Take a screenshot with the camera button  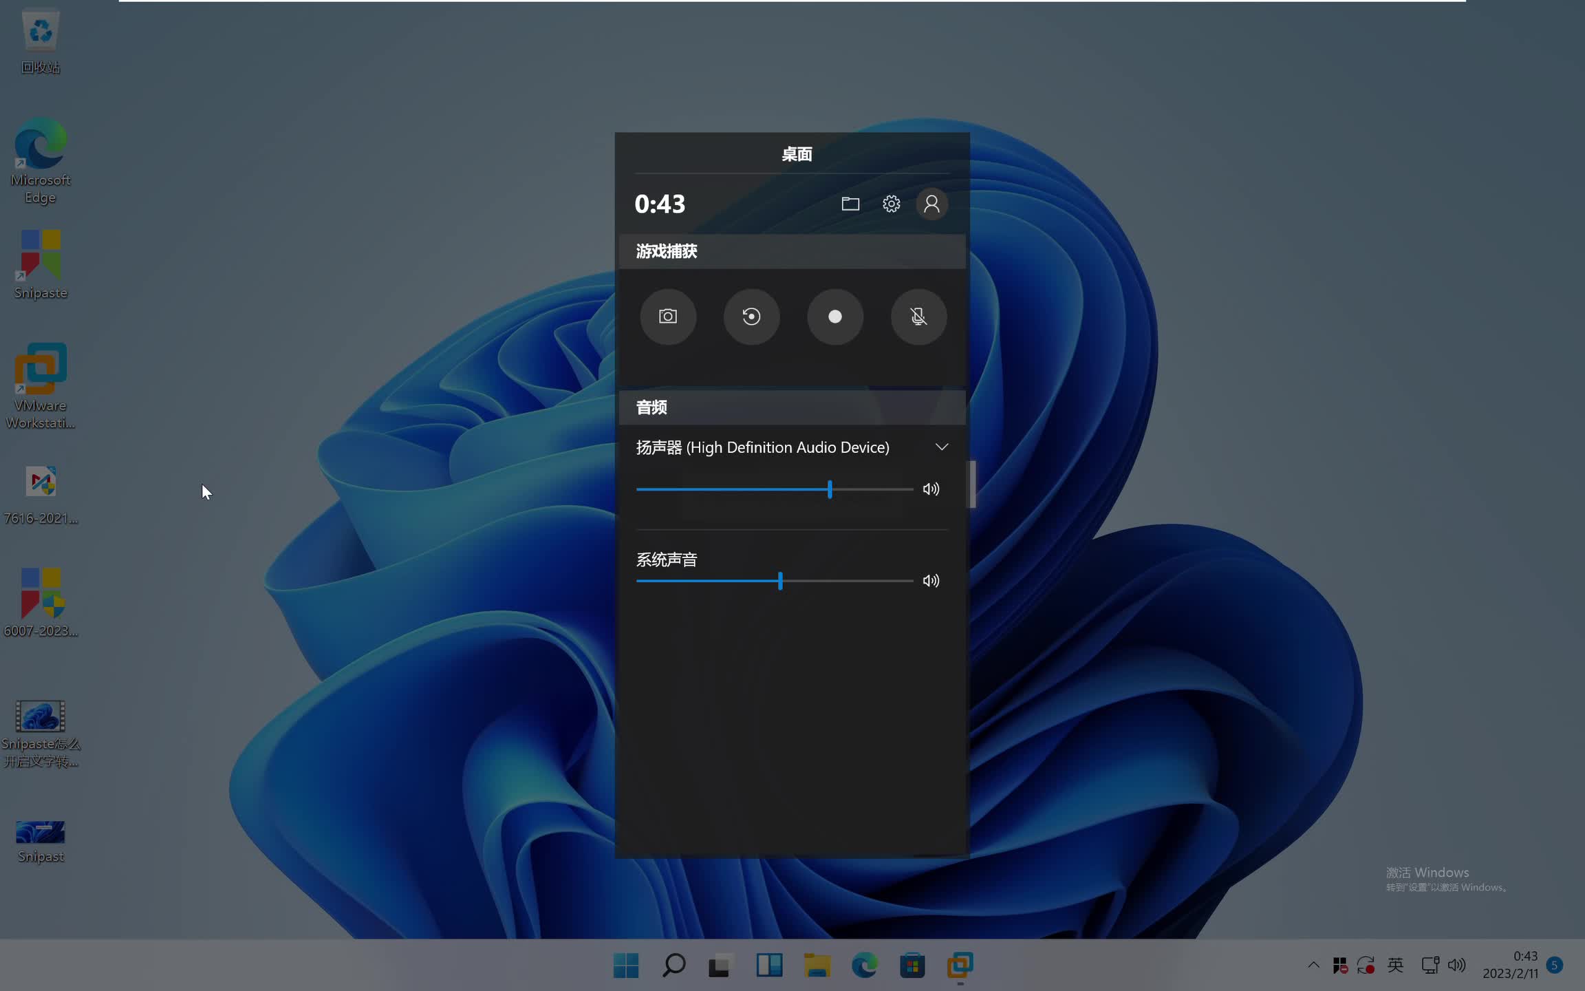point(667,317)
